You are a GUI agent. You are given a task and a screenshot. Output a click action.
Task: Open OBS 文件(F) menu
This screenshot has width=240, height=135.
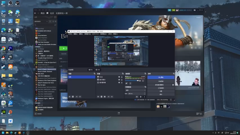70,34
